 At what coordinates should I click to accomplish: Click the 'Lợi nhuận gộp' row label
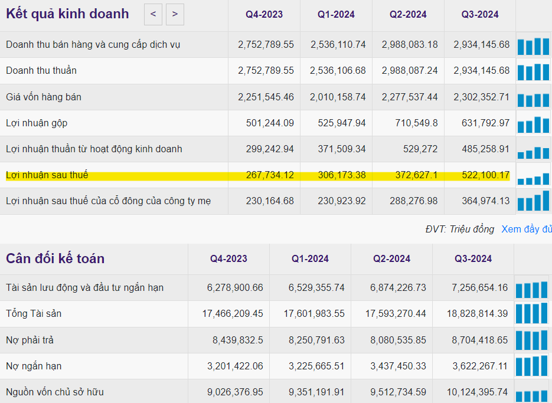coord(37,123)
